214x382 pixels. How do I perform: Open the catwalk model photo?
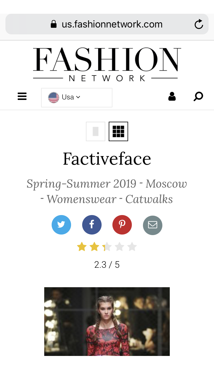[x=107, y=321]
